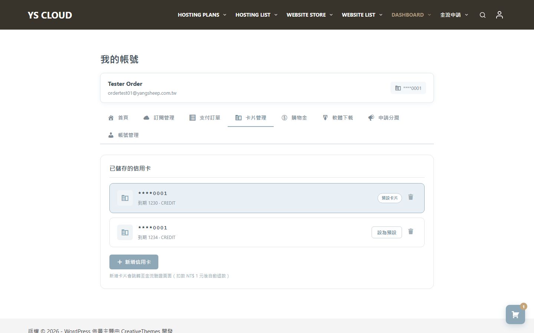Click the ordertest01@yangsheep.com.tw email
Screen dimensions: 534x333
tap(142, 93)
